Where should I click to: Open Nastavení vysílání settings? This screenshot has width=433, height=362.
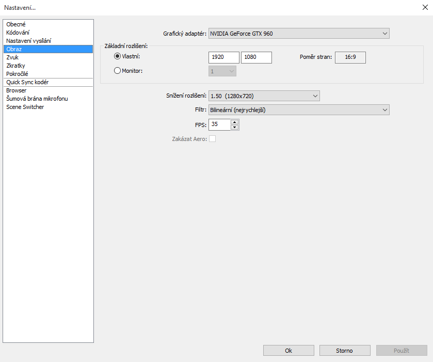tap(28, 41)
